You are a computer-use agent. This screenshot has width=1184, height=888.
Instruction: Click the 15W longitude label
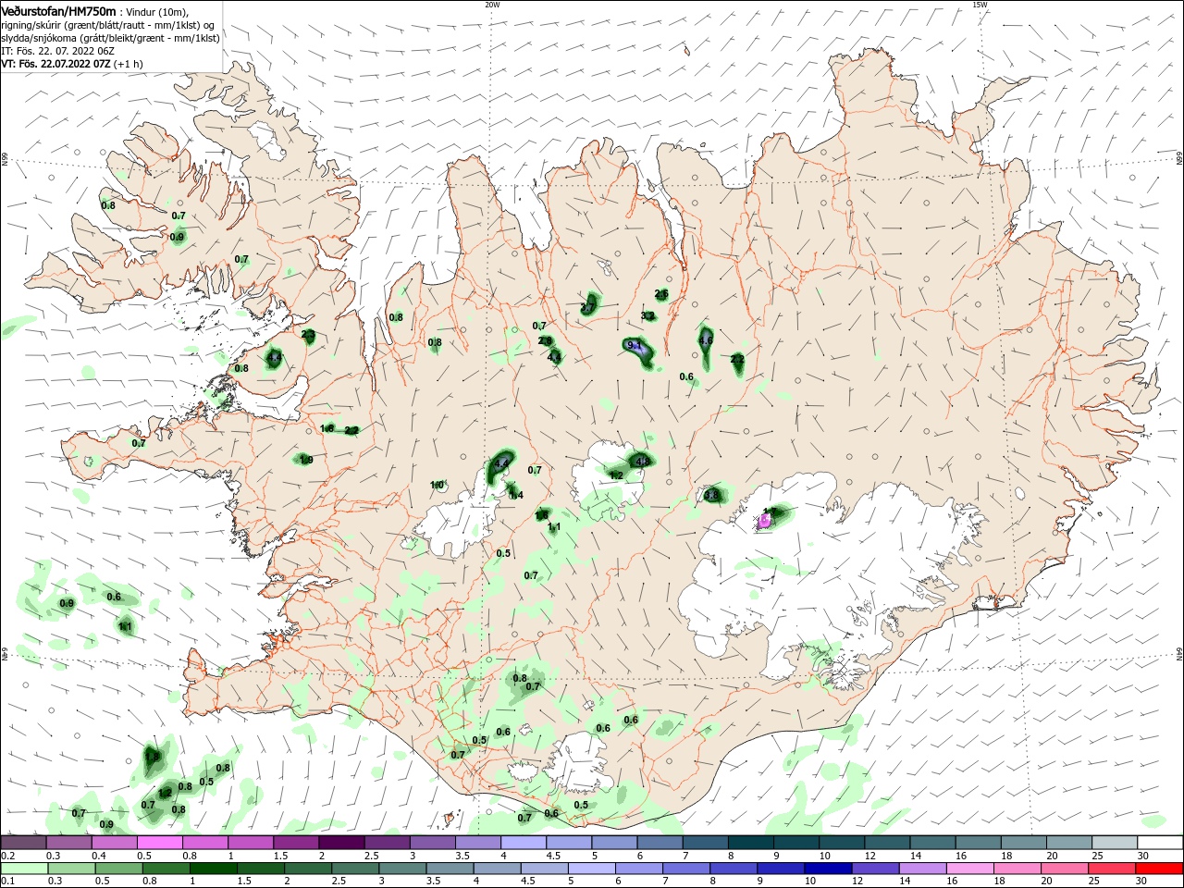click(x=980, y=5)
